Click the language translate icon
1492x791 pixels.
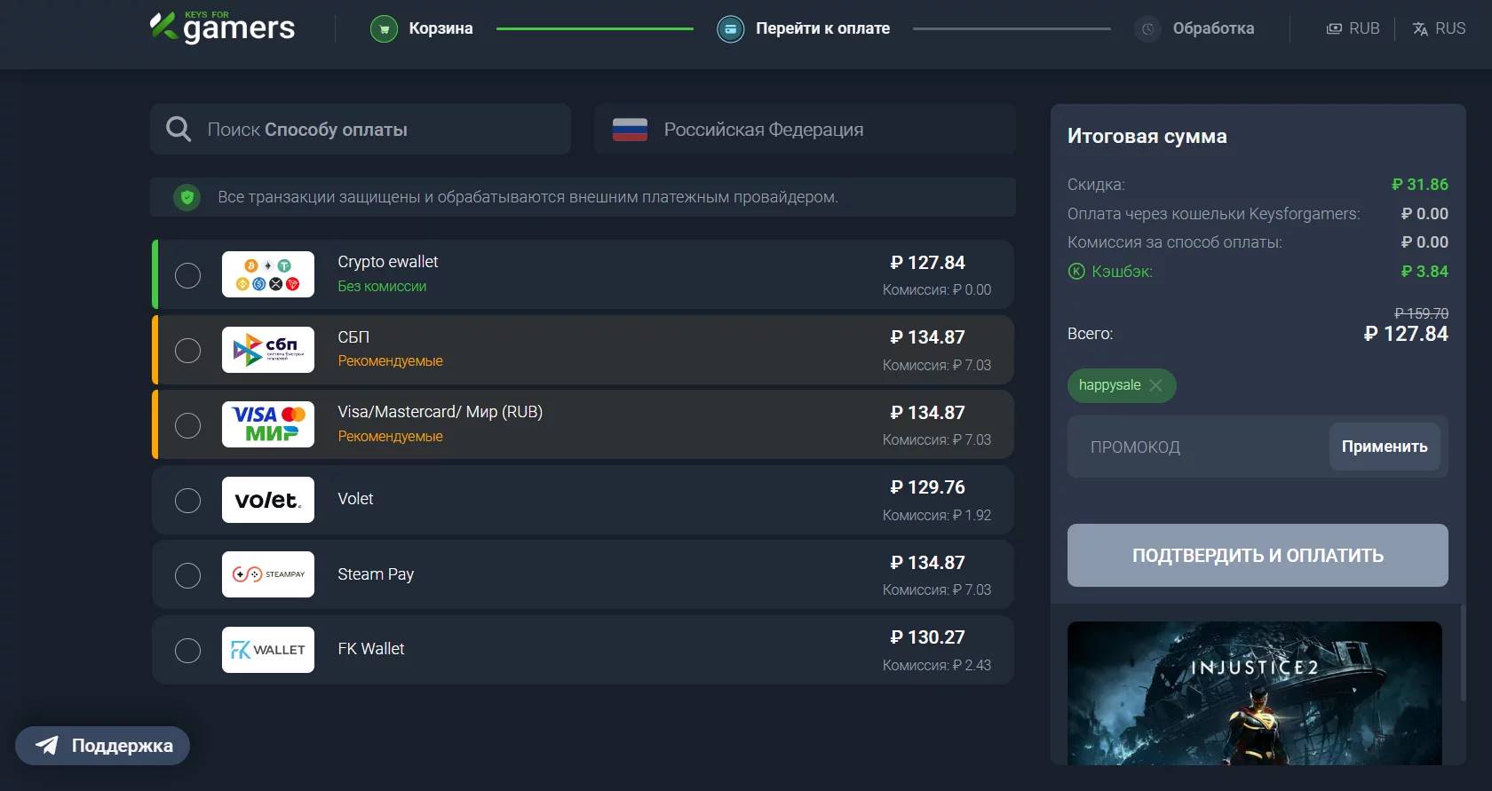click(1420, 29)
